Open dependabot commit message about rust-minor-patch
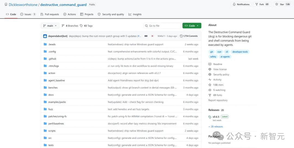 coord(105,36)
